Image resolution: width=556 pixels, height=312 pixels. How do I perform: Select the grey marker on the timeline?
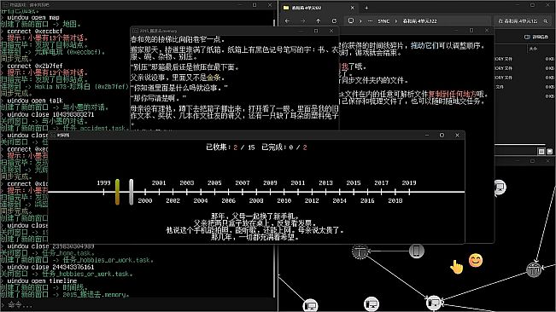[x=132, y=192]
